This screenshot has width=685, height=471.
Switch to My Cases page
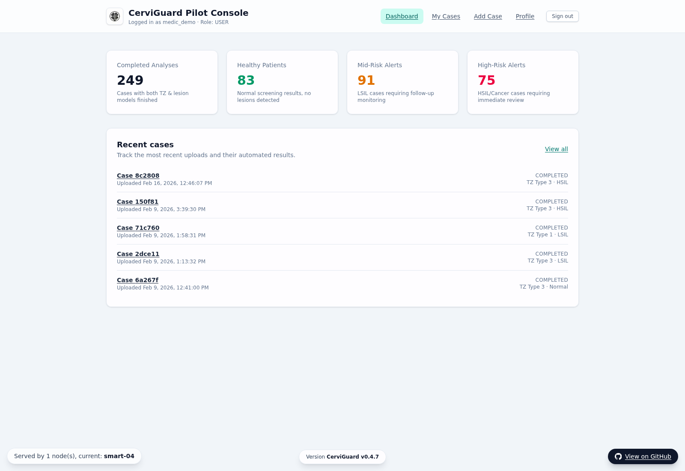coord(446,16)
